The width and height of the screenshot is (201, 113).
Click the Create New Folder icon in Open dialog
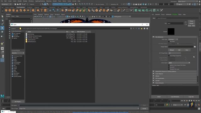point(142,29)
